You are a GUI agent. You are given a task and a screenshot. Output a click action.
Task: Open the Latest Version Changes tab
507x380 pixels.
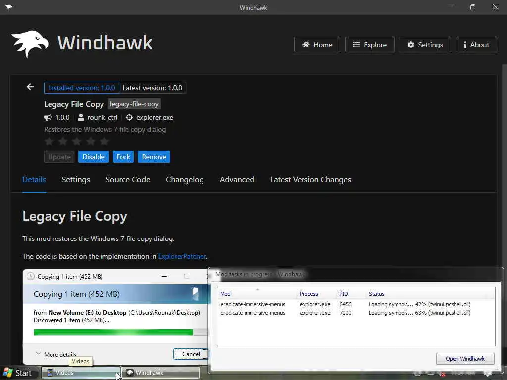click(310, 179)
